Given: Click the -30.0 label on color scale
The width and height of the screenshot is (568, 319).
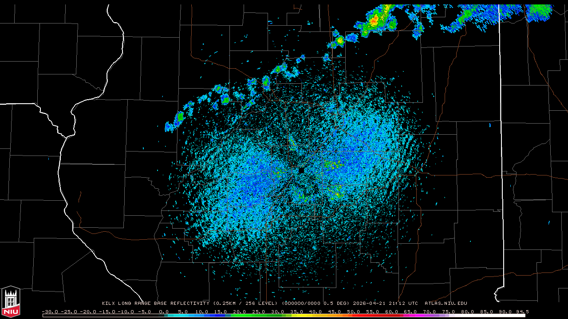Looking at the screenshot, I should pyautogui.click(x=50, y=311).
